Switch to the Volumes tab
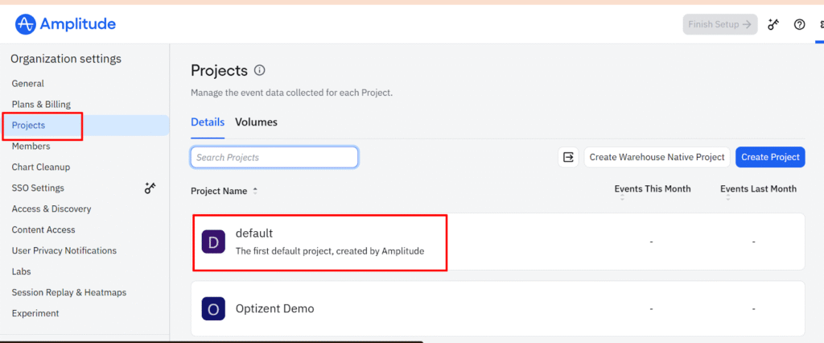The height and width of the screenshot is (343, 824). pos(256,122)
